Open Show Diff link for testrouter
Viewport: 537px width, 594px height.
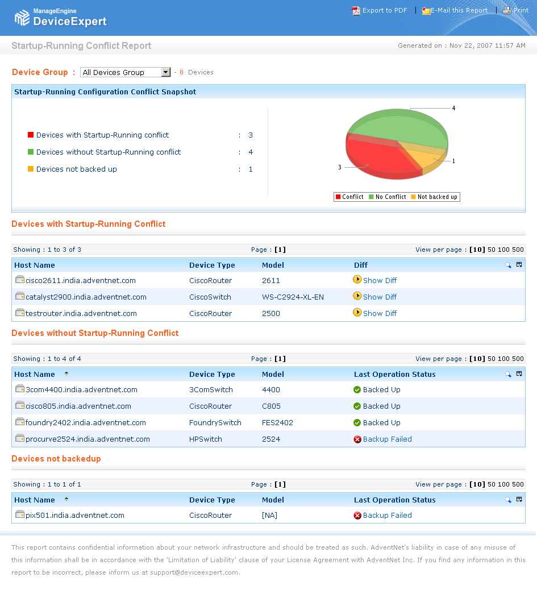click(x=380, y=313)
